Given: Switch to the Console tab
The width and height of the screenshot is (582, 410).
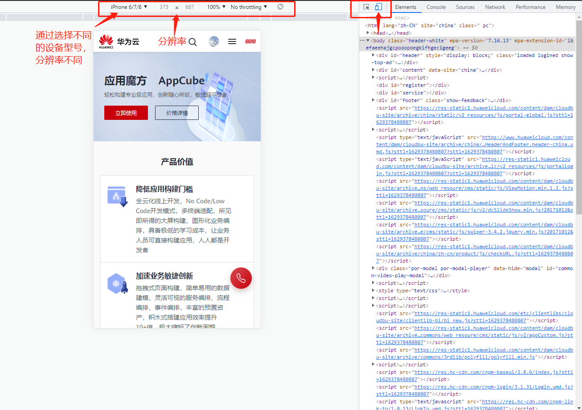Looking at the screenshot, I should [436, 7].
